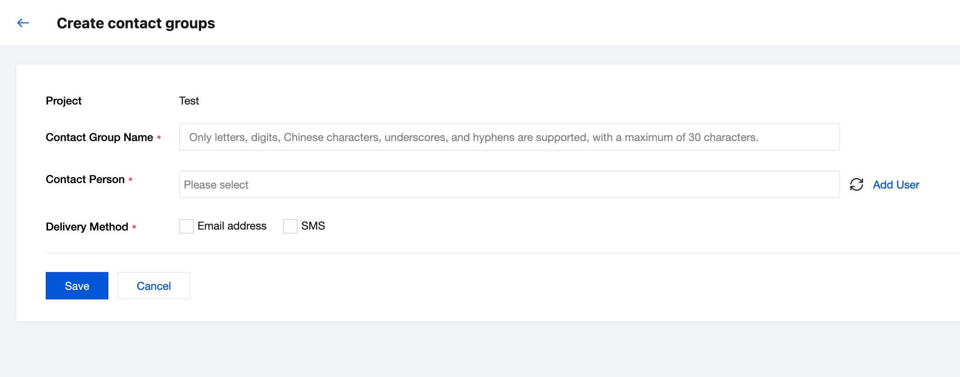Select the 'Test' project value text

(189, 101)
